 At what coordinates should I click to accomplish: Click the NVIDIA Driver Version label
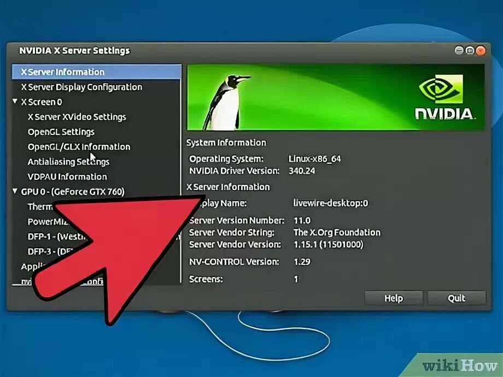coord(234,171)
